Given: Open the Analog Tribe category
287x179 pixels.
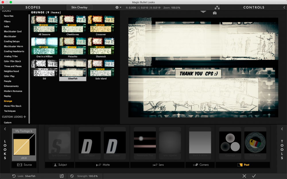Looking at the screenshot, I should point(11,56).
